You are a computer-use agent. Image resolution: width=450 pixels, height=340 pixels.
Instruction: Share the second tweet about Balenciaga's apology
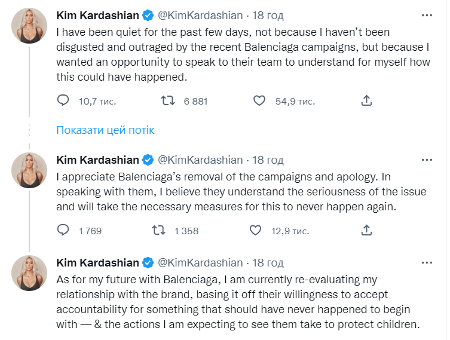pos(368,230)
